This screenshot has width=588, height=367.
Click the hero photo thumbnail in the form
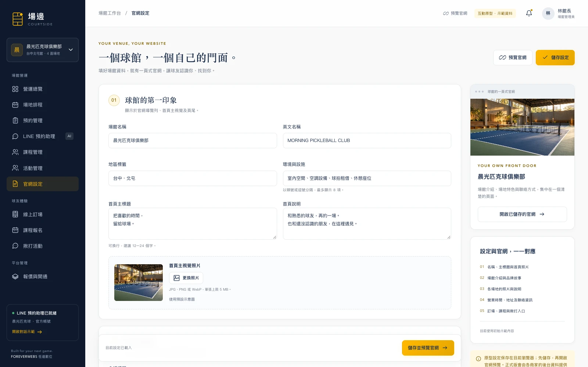(139, 283)
